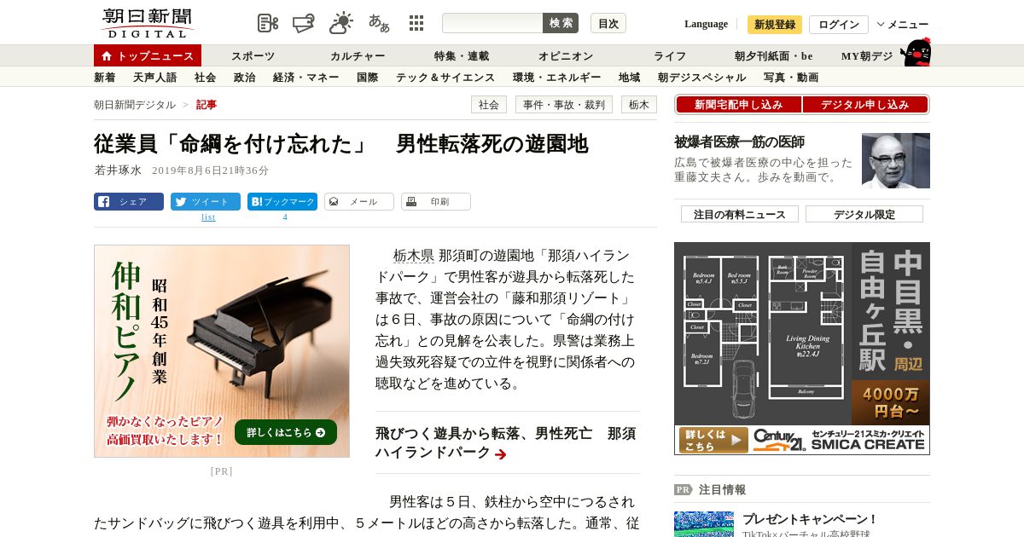This screenshot has width=1024, height=537.
Task: Click the tweet list link
Action: tap(208, 217)
